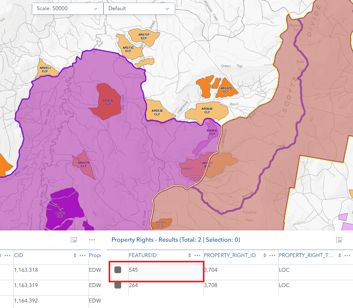
Task: Open left table's more options menu
Action: pyautogui.click(x=92, y=240)
